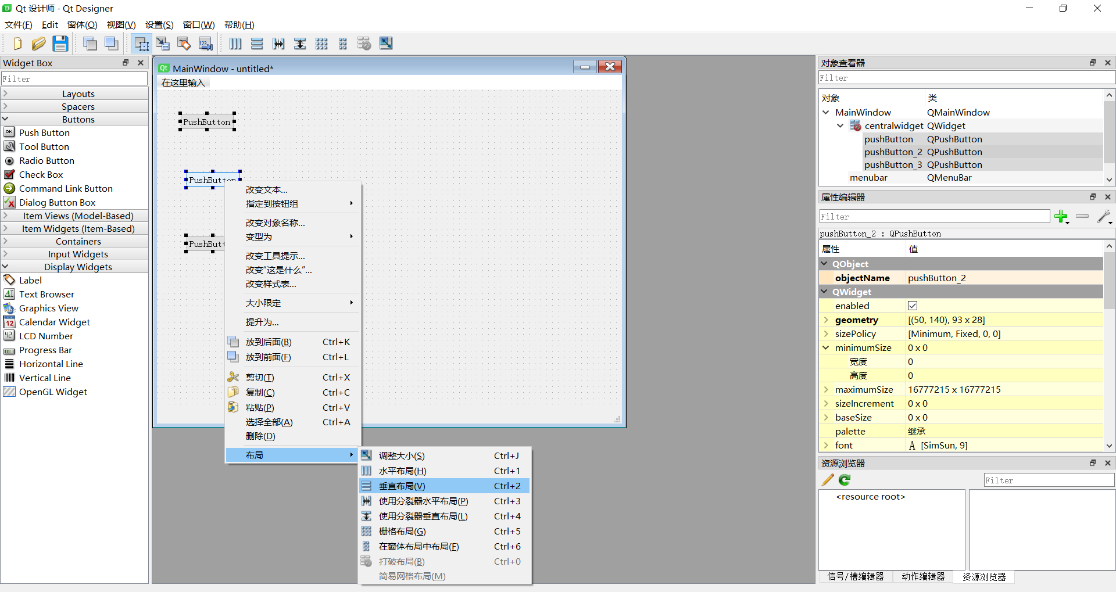Select the Calendar Widget item

point(55,322)
